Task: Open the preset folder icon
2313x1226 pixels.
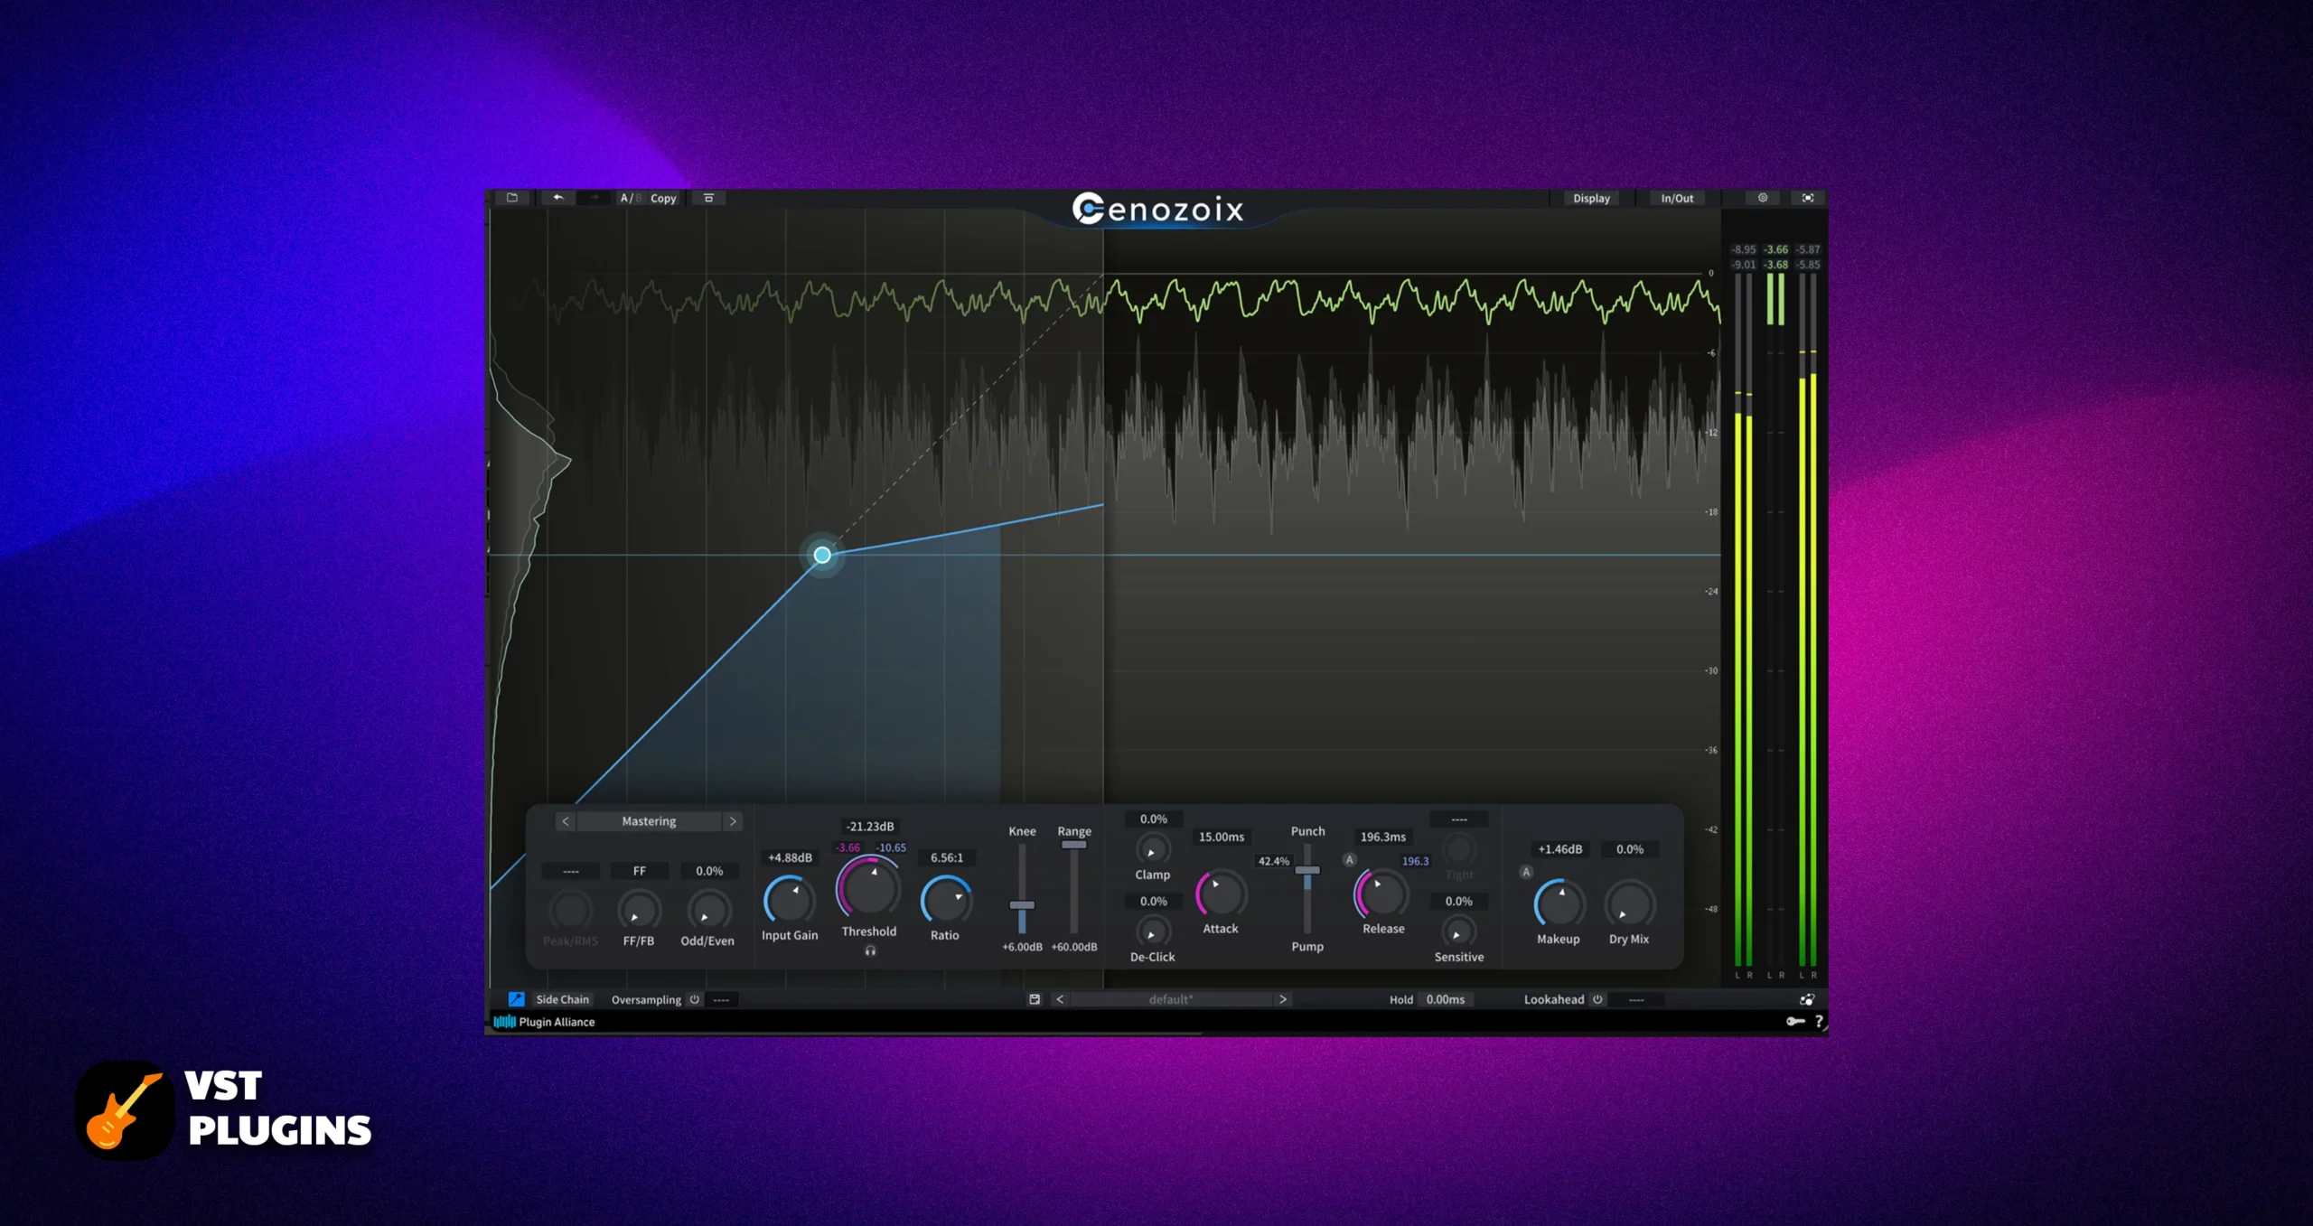Action: [512, 198]
